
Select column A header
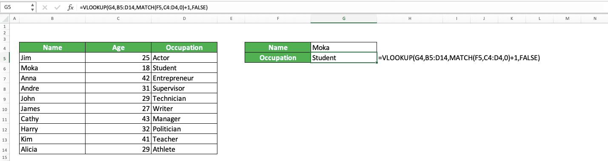click(14, 19)
